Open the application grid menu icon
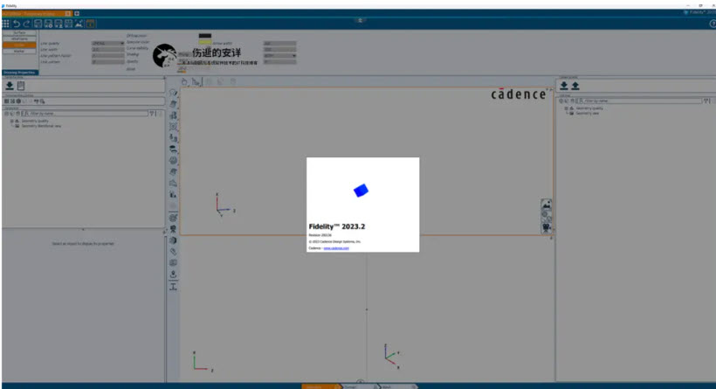Image resolution: width=716 pixels, height=389 pixels. 6,24
